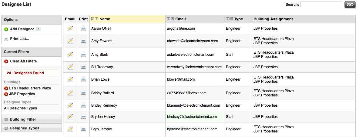This screenshot has height=137, width=359.
Task: Sort Type column ascending arrow
Action: [x=227, y=19]
